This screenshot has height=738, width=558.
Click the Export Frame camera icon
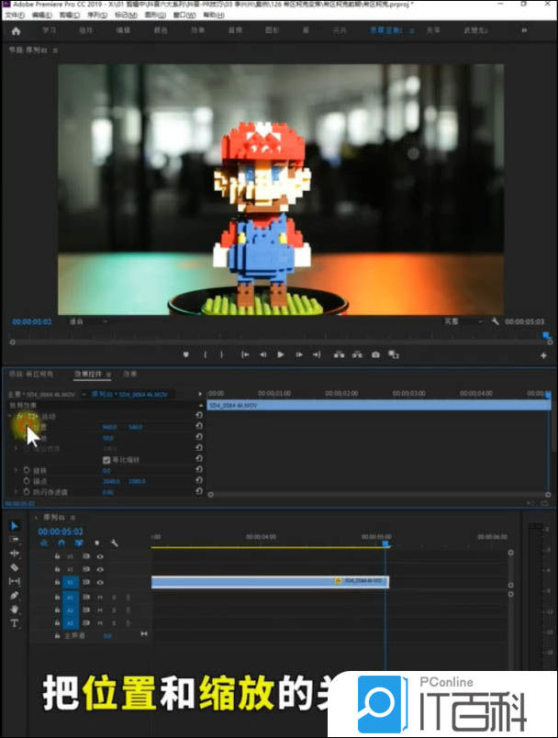375,354
